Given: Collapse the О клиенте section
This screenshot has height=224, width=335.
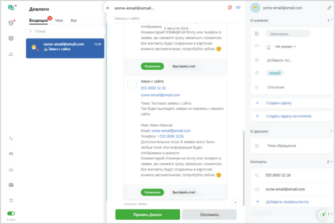Looking at the screenshot, I should 330,21.
